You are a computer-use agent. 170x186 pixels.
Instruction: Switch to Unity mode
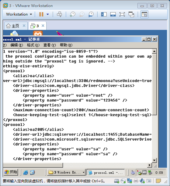[x=131, y=14]
